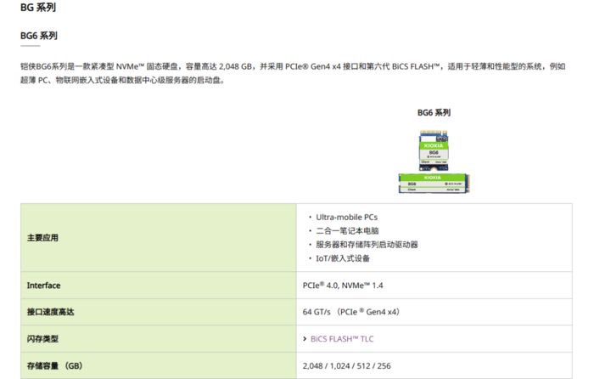Click the BG6 series product image
Screen dimensions: 594x379
[x=434, y=161]
